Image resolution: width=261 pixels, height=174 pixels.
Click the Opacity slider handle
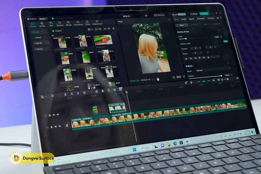(221, 76)
